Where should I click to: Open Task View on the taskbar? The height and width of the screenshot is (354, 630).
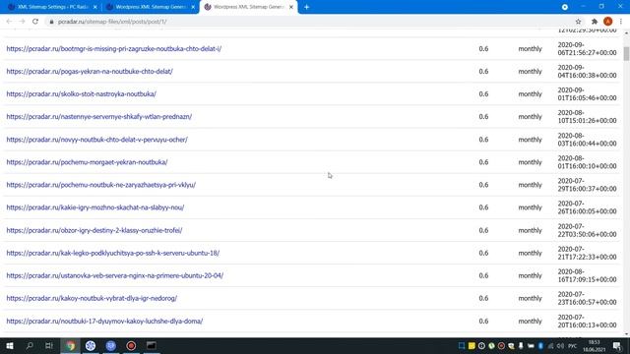coord(49,345)
